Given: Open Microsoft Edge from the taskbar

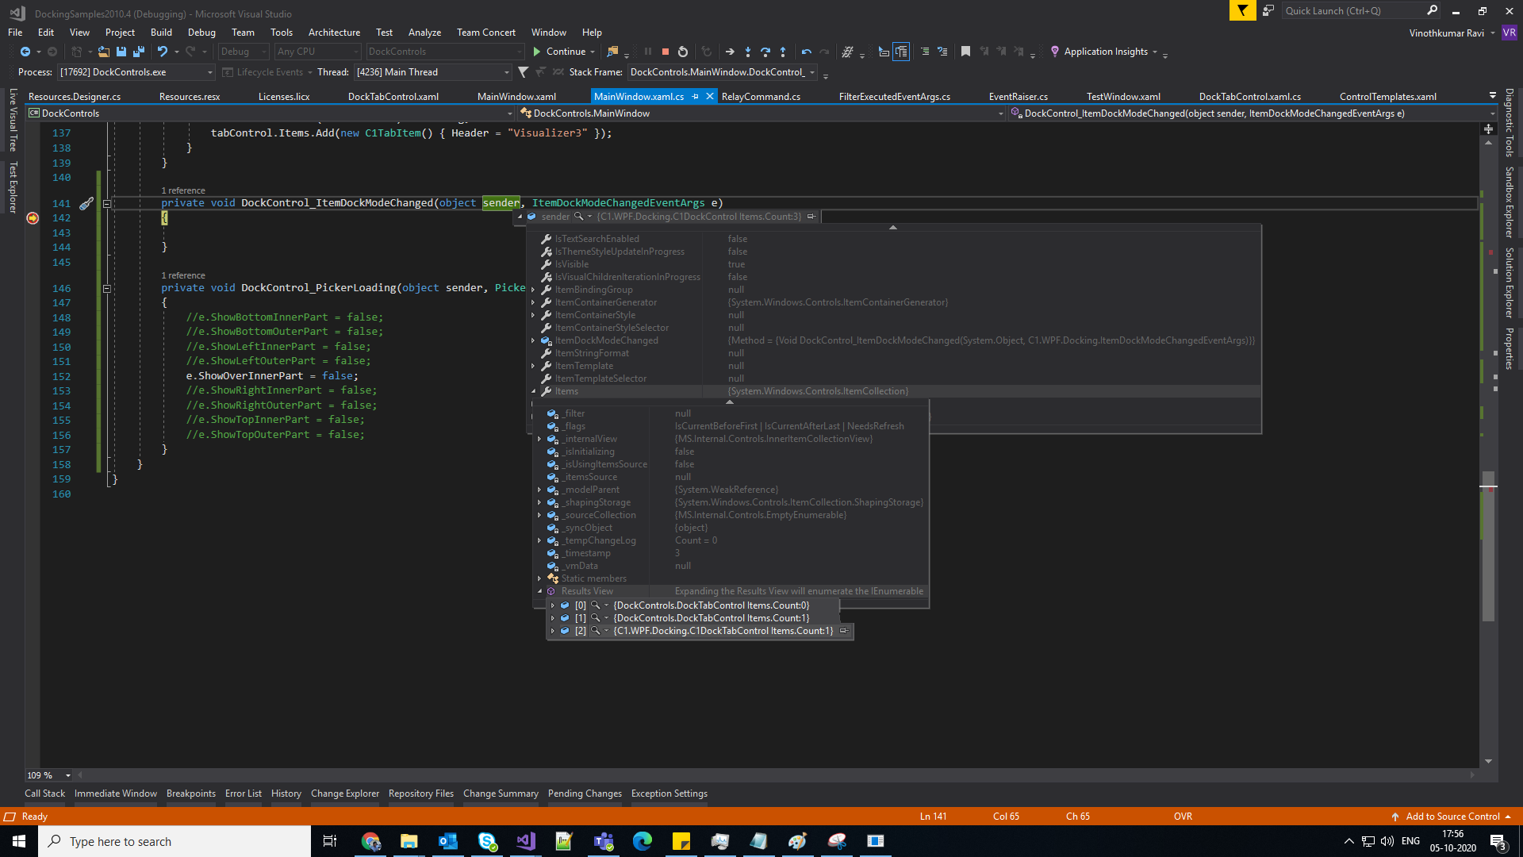Looking at the screenshot, I should [643, 841].
